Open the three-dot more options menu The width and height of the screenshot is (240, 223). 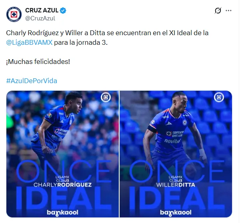coord(228,10)
